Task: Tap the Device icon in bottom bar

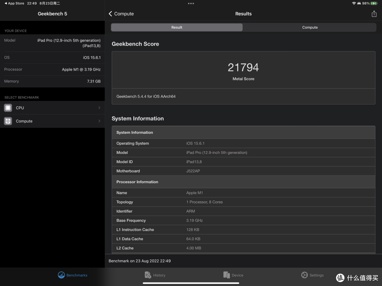Action: 227,275
